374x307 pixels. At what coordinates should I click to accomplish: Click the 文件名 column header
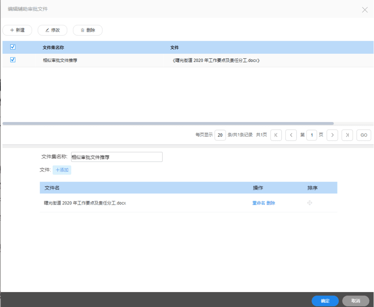[52, 188]
